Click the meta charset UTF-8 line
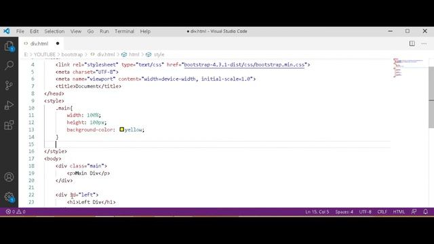The width and height of the screenshot is (434, 244). pos(87,72)
